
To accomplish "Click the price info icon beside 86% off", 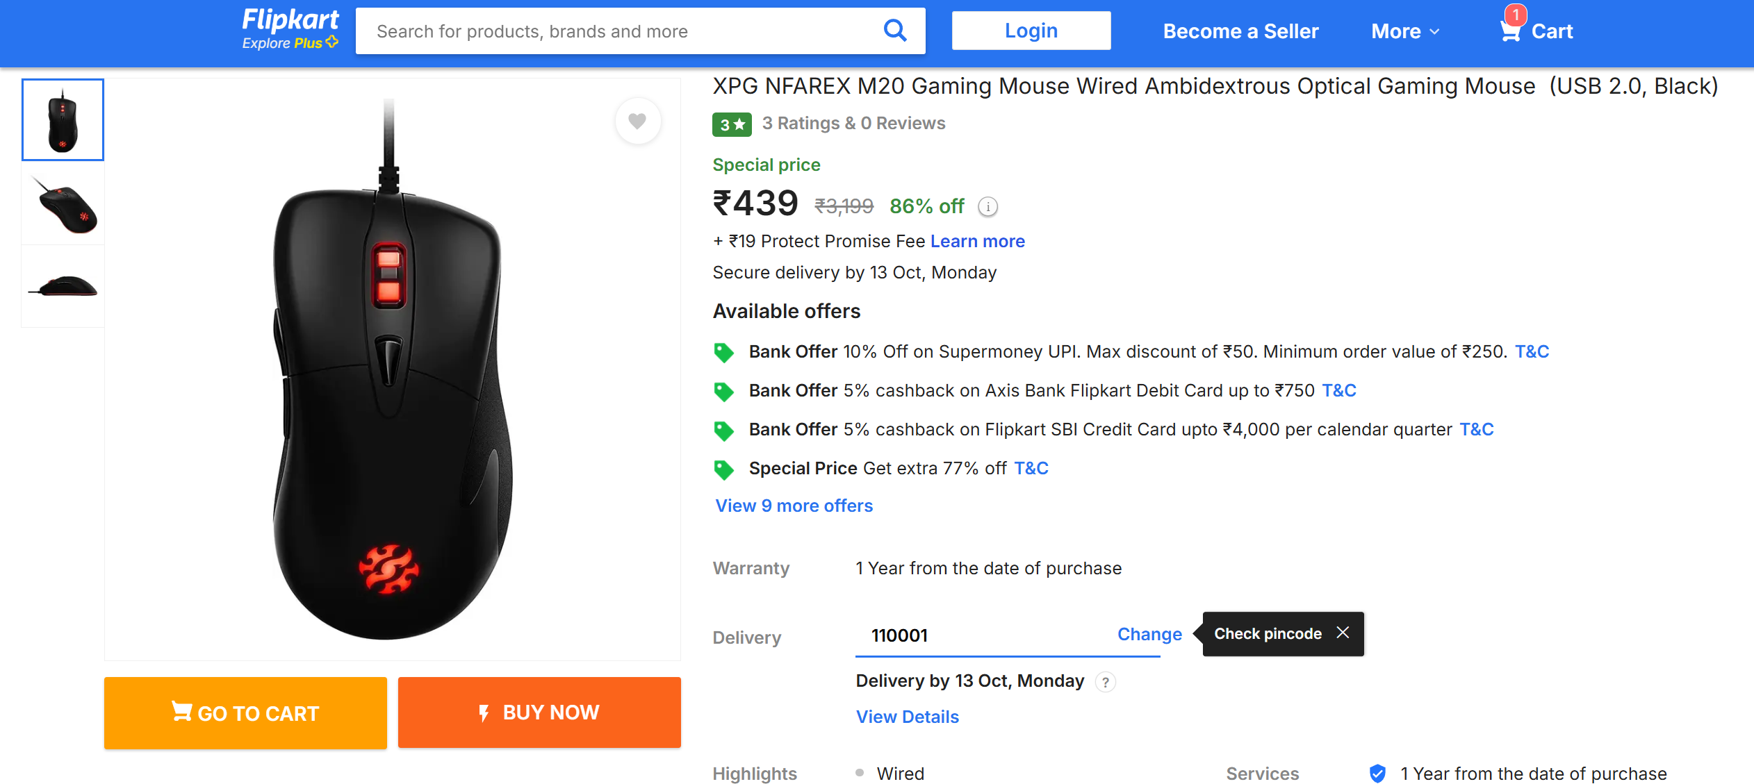I will (x=987, y=207).
